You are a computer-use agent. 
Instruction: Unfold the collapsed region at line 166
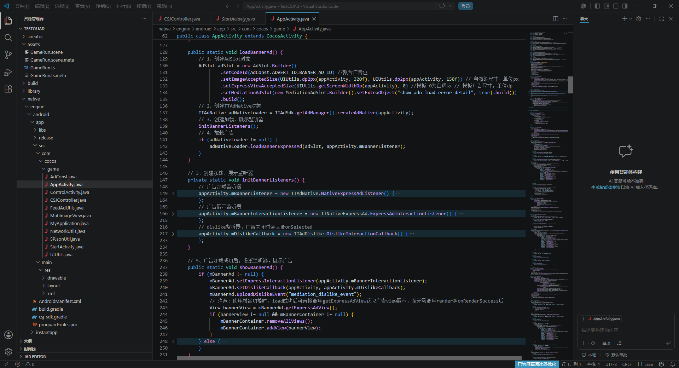tap(173, 214)
